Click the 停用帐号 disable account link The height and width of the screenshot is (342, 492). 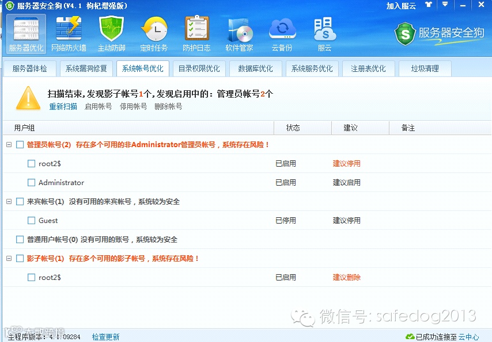pos(133,106)
